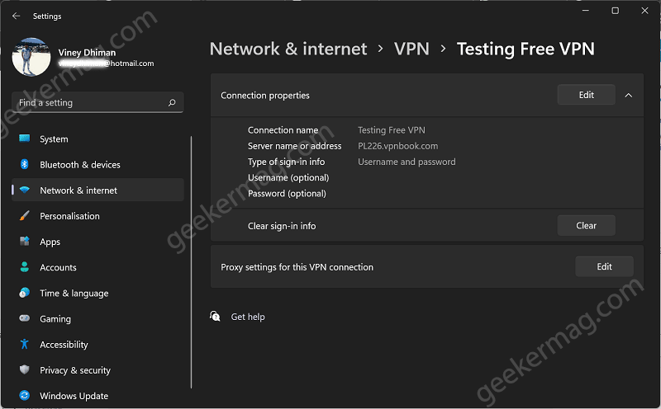Click the Bluetooth icon in sidebar
This screenshot has height=409, width=661.
point(25,164)
